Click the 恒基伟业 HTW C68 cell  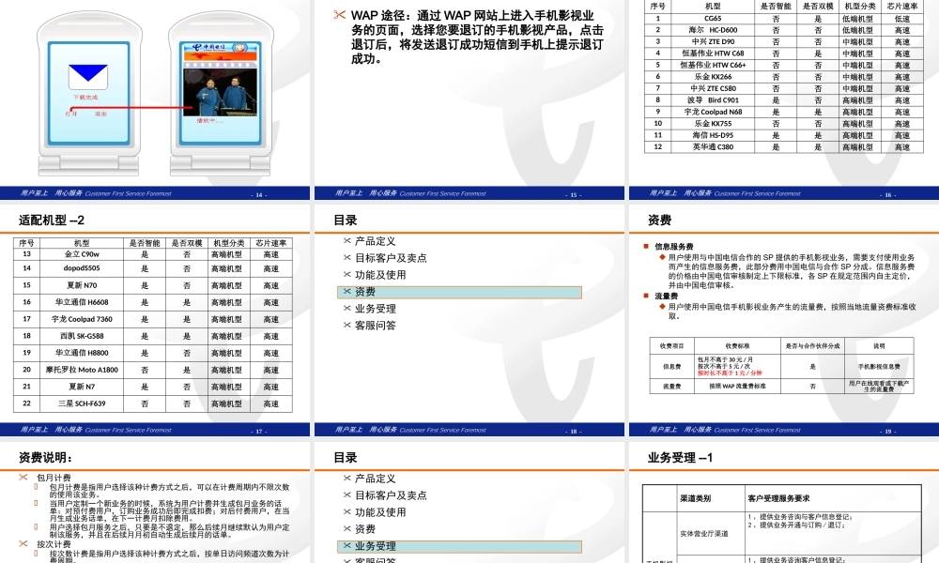click(x=713, y=53)
